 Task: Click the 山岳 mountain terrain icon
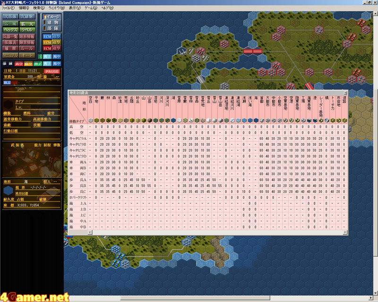[149, 120]
